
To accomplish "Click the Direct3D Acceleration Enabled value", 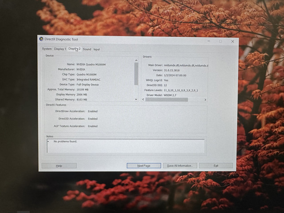I will pos(93,118).
